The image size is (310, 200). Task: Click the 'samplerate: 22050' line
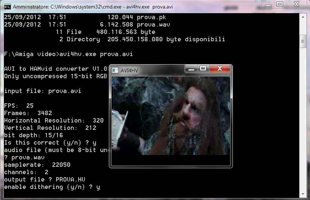pyautogui.click(x=37, y=165)
